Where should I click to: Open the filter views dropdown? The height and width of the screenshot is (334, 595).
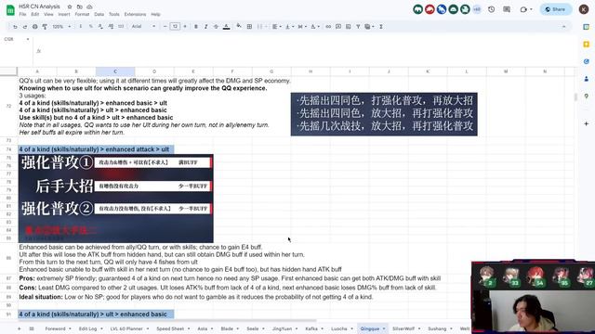point(369,27)
